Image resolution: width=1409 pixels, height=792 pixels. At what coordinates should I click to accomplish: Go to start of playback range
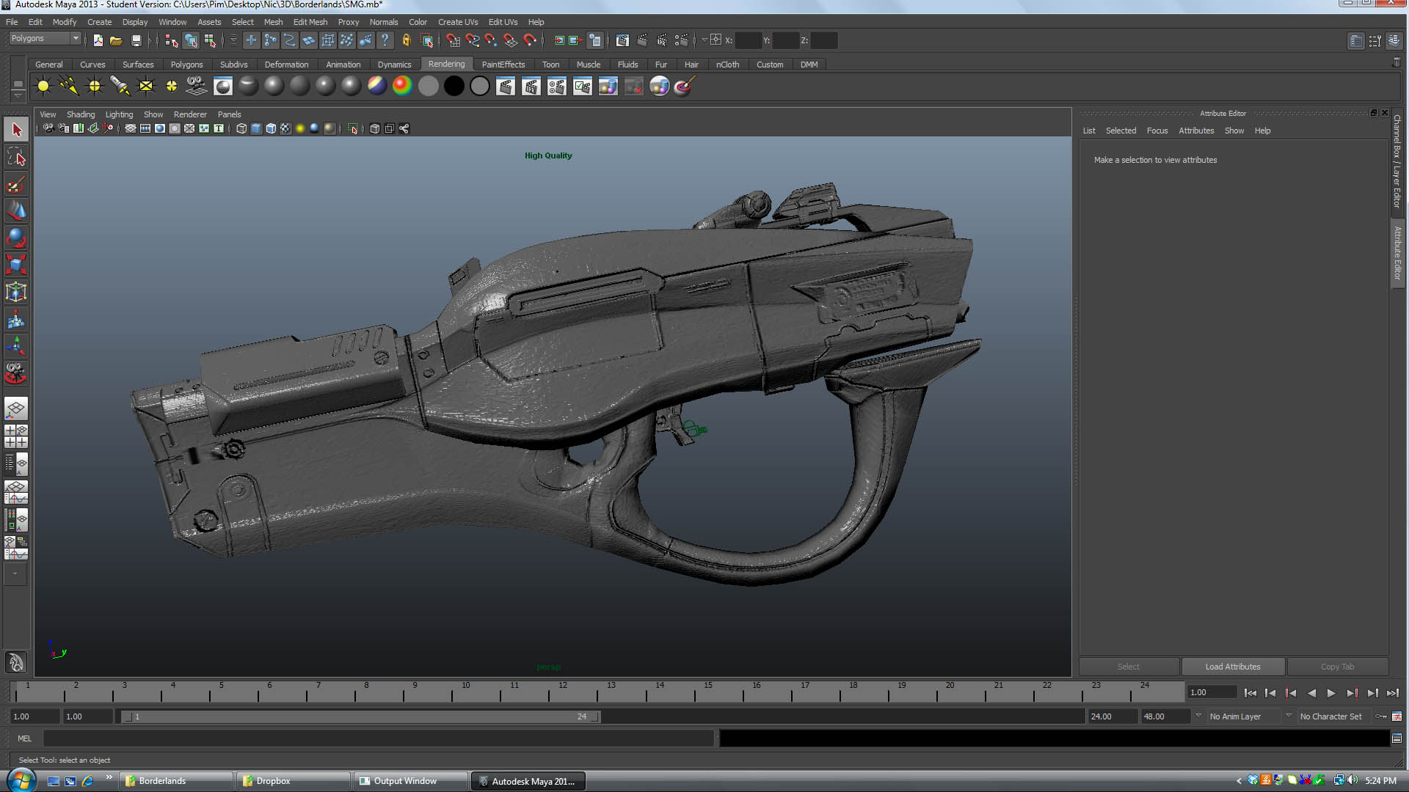click(1250, 693)
